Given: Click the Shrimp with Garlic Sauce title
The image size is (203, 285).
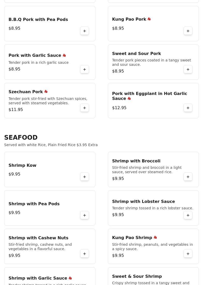Looking at the screenshot, I should coord(38,278).
